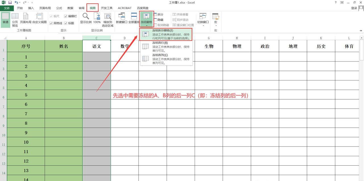Screen dimensions: 364x181
Task: Click Zoom to Selection (缩放到选定区域)
Action: pyautogui.click(x=108, y=20)
